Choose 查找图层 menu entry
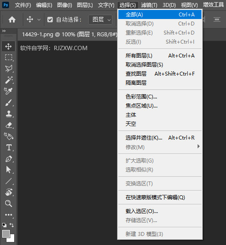Viewport: 226px width, 245px height. pos(160,74)
